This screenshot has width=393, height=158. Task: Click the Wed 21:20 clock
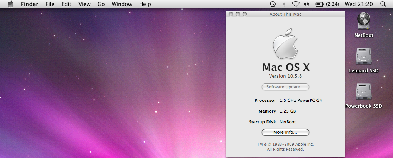click(359, 4)
